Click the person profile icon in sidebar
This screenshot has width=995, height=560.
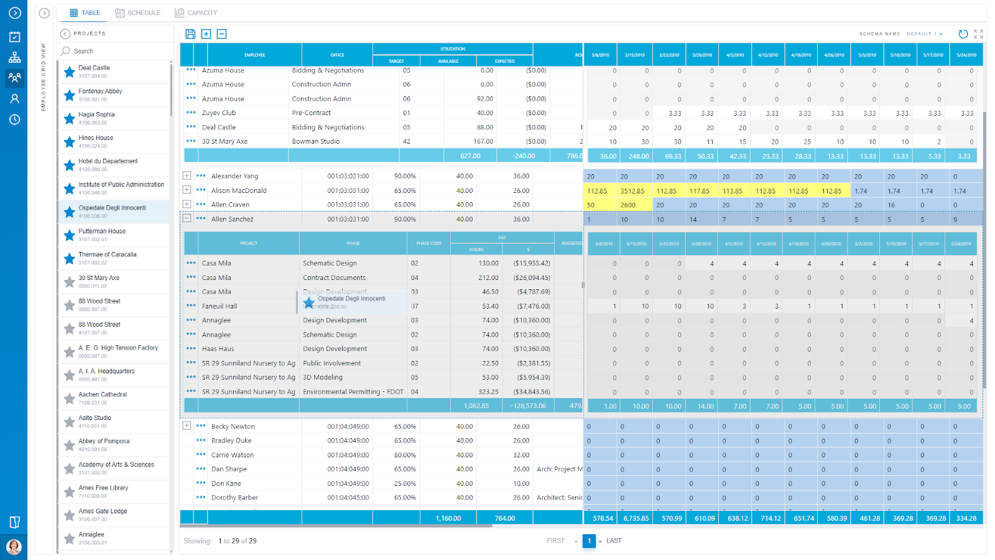point(14,97)
